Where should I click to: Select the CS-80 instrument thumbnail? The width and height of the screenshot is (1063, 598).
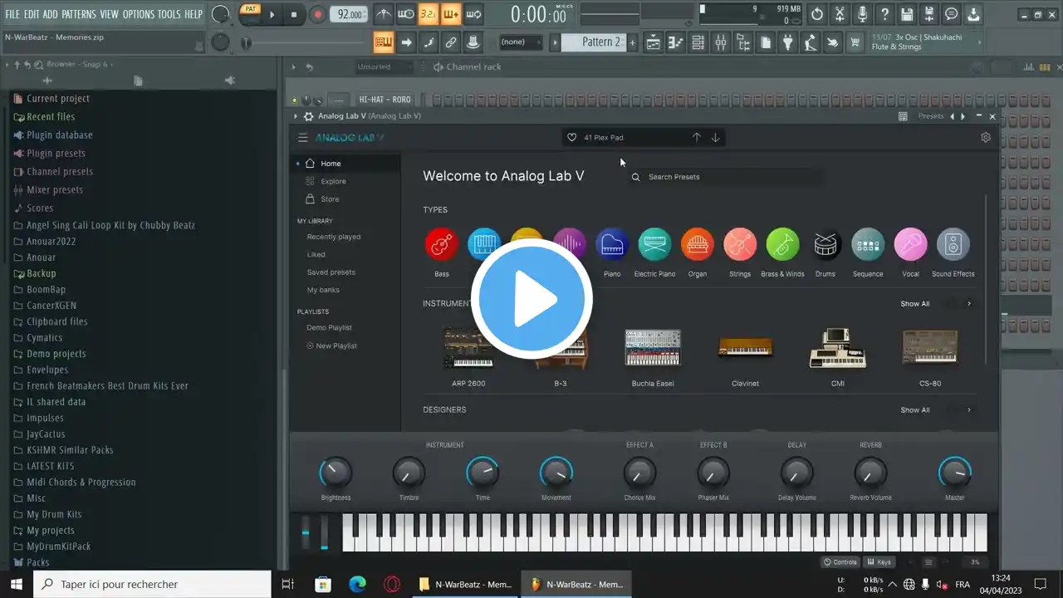[930, 349]
